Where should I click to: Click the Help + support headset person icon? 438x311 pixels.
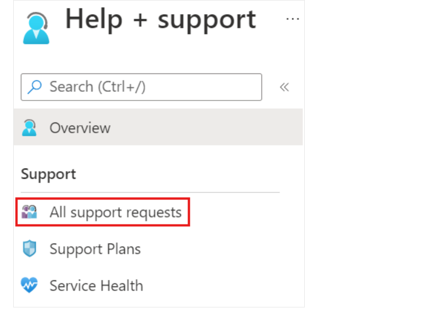point(36,28)
